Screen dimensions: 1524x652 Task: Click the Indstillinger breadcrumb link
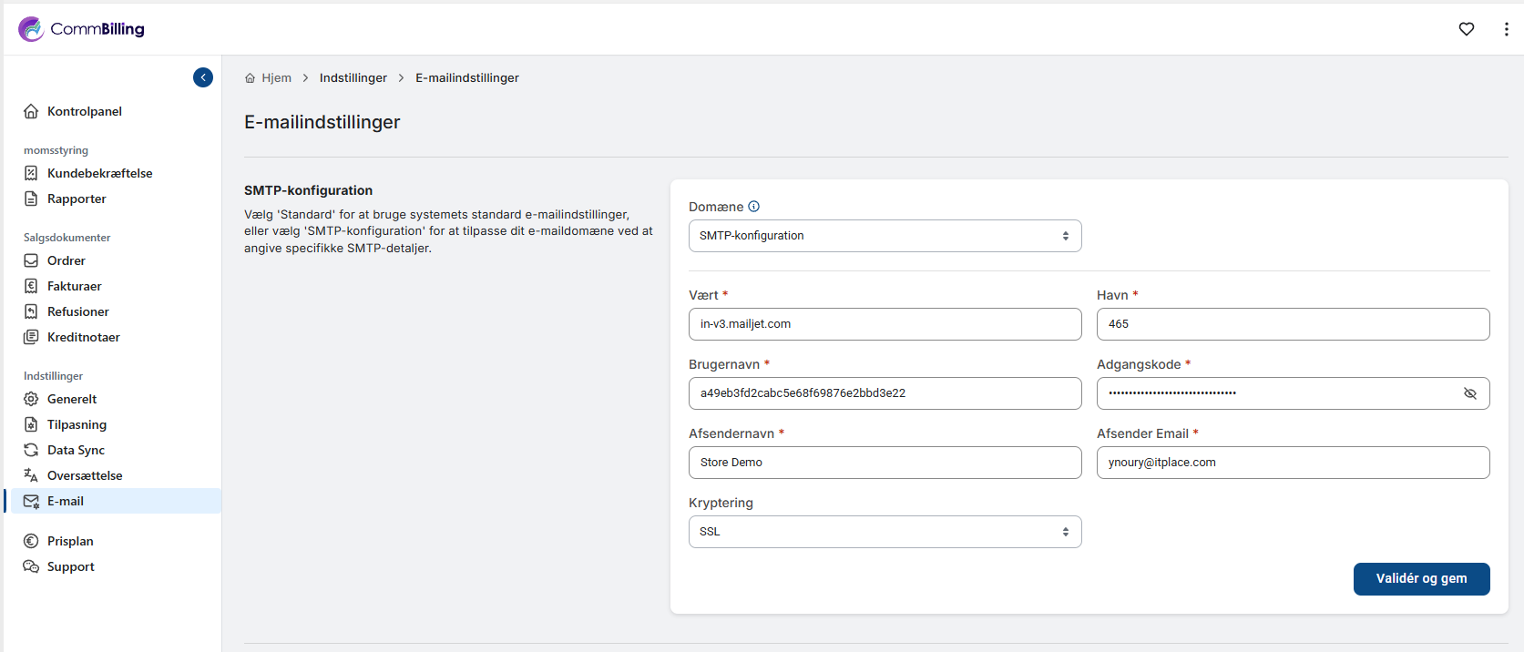(x=353, y=78)
